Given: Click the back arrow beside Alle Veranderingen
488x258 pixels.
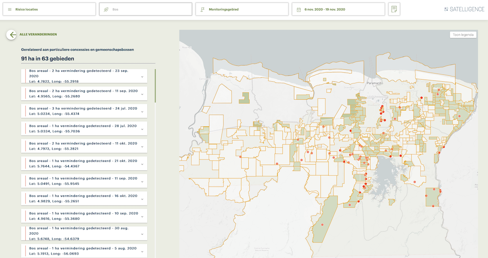Looking at the screenshot, I should tap(12, 35).
